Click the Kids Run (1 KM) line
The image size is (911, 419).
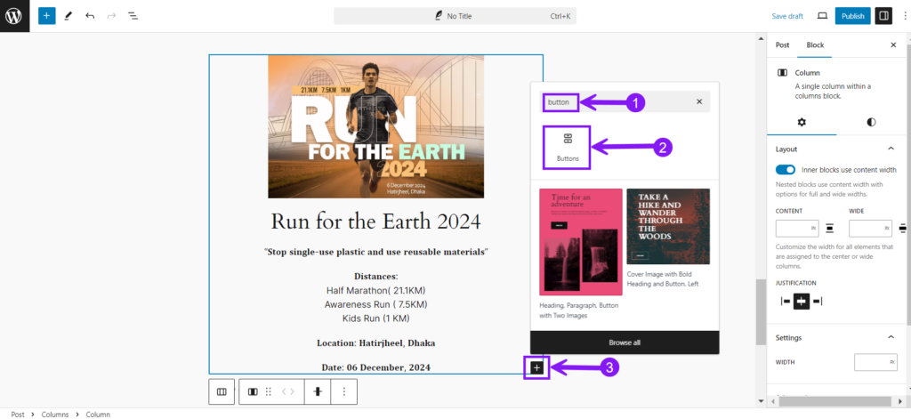[376, 318]
